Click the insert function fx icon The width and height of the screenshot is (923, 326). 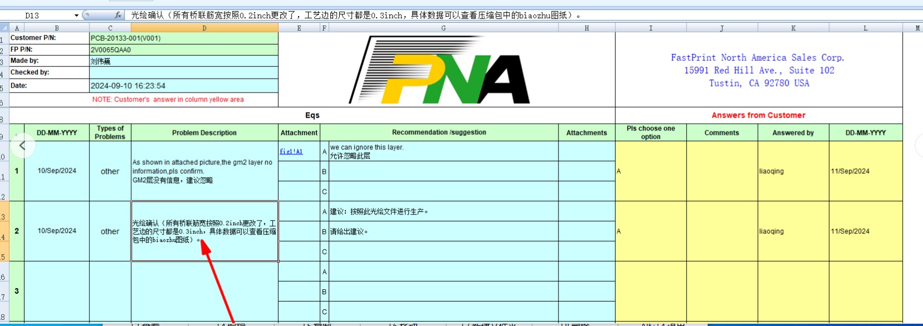pos(118,15)
